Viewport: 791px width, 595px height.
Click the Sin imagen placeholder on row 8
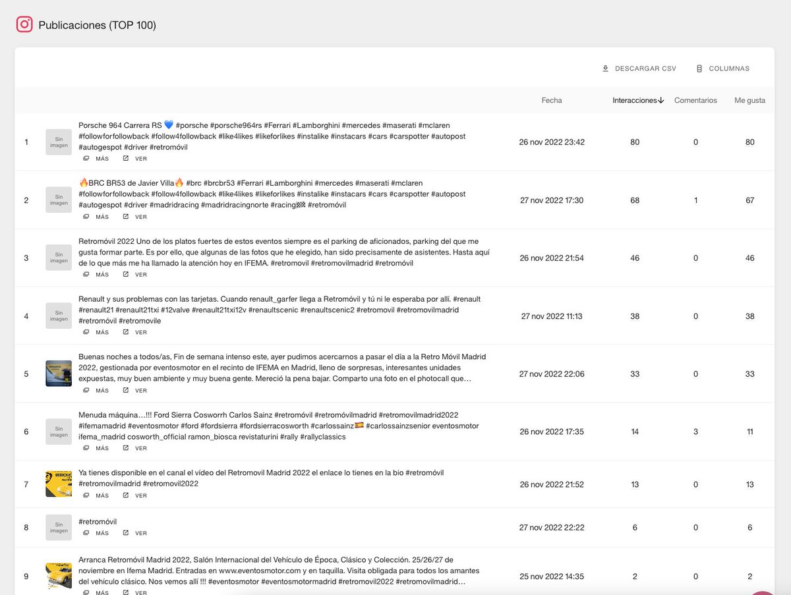(x=59, y=527)
